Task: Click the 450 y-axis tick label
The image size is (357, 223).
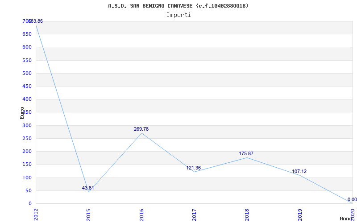Action: coord(27,86)
